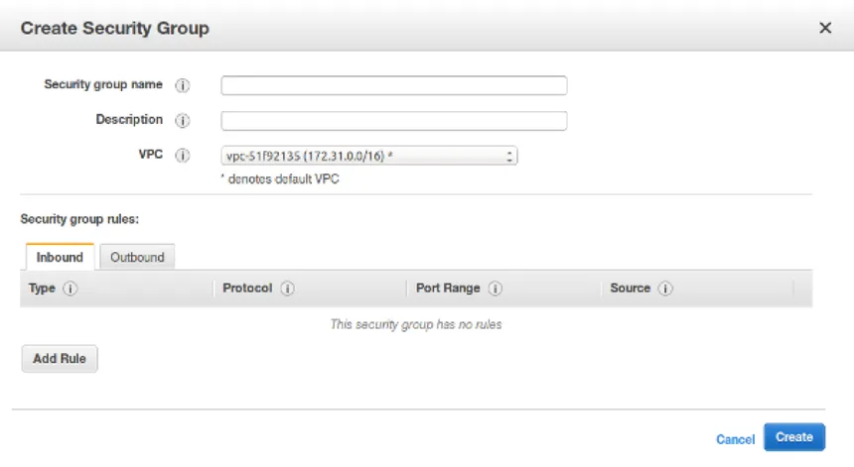854x467 pixels.
Task: Open the VPC dropdown selector
Action: click(x=369, y=156)
